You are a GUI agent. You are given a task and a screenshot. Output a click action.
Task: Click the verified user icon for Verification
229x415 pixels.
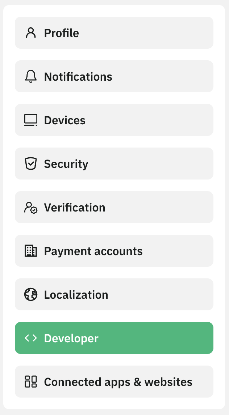(31, 207)
